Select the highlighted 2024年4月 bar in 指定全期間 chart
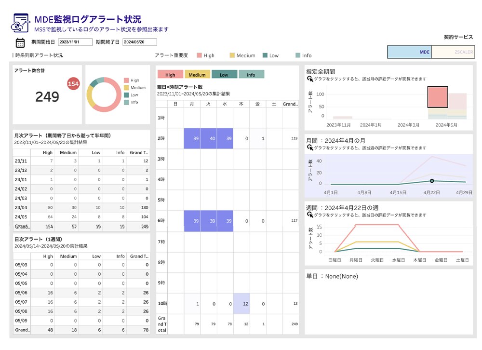 click(438, 97)
